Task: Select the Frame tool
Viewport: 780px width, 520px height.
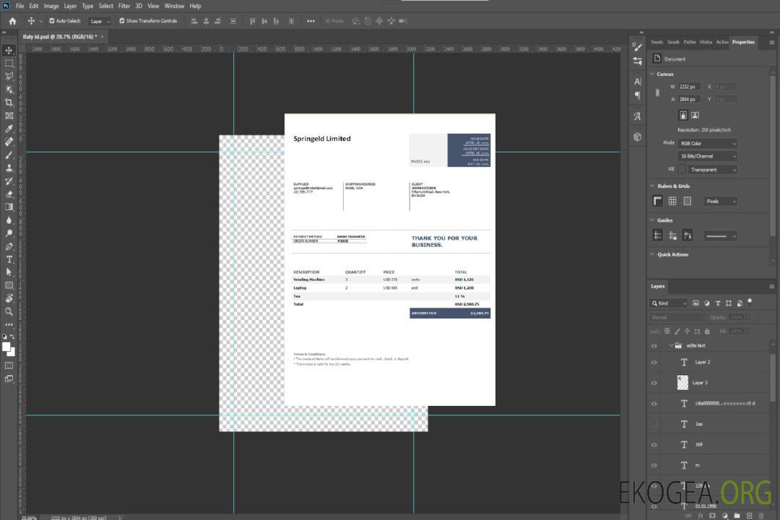Action: (x=9, y=116)
